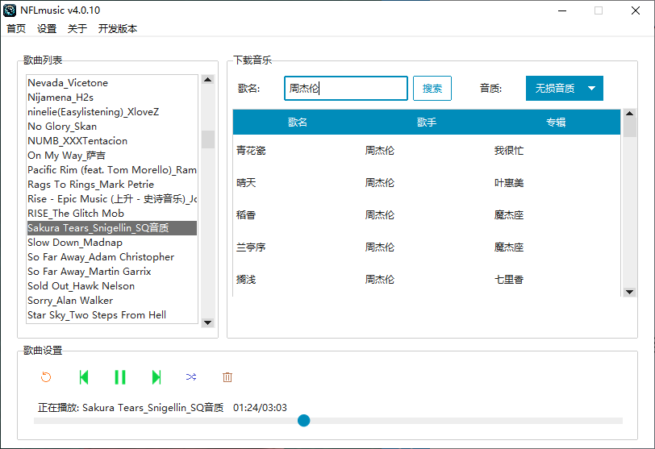The image size is (655, 449).
Task: Click album cell 我很忙
Action: pyautogui.click(x=509, y=151)
